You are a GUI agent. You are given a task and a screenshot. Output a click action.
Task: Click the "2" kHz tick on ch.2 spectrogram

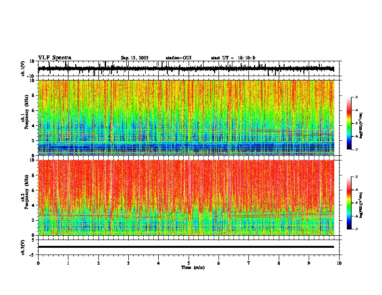[x=33, y=220]
